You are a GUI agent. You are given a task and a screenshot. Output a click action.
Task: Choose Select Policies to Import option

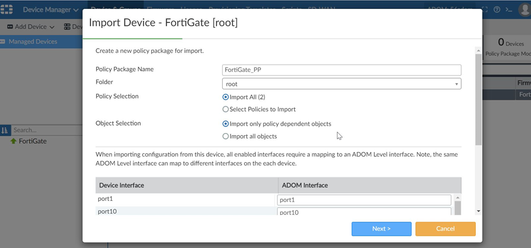tap(226, 109)
